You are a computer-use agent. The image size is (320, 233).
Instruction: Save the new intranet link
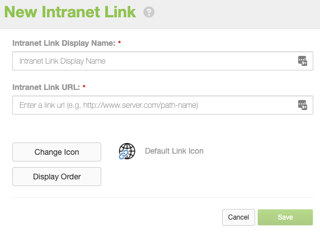click(x=285, y=217)
